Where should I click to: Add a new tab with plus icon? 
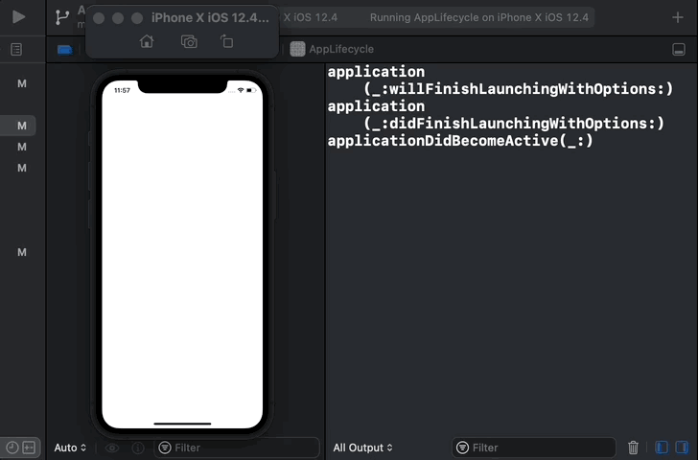click(x=678, y=17)
